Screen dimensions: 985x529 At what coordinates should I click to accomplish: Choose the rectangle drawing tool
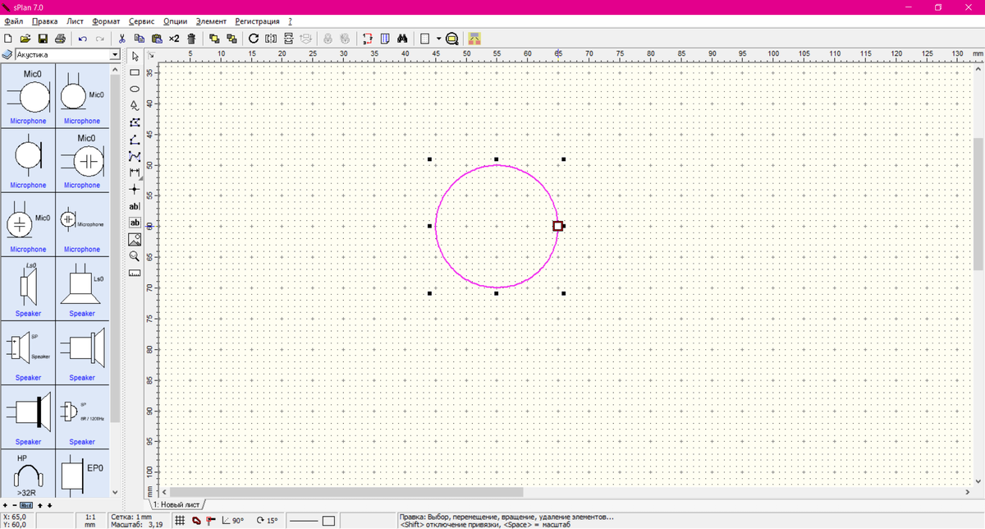135,72
